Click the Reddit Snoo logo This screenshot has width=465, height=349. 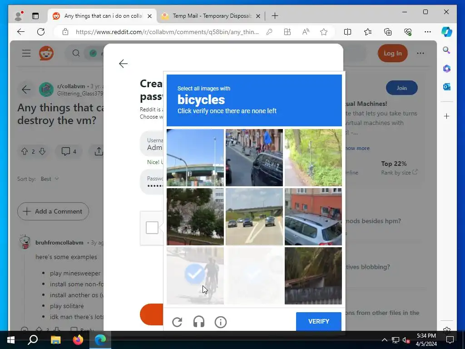pyautogui.click(x=46, y=53)
